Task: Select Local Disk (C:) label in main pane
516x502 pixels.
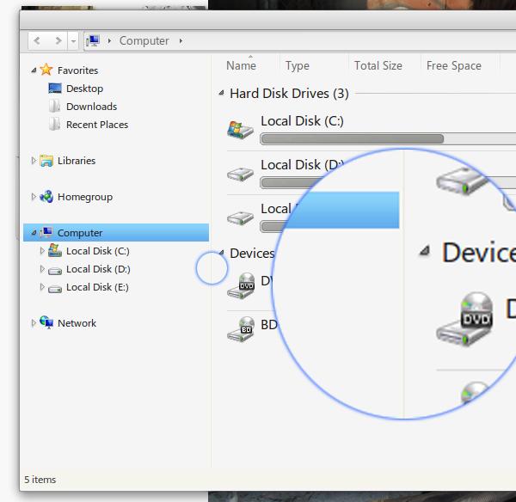Action: point(302,121)
